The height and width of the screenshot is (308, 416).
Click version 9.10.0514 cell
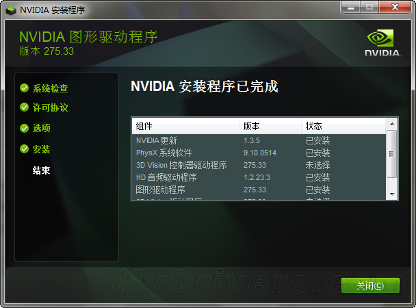(x=260, y=153)
